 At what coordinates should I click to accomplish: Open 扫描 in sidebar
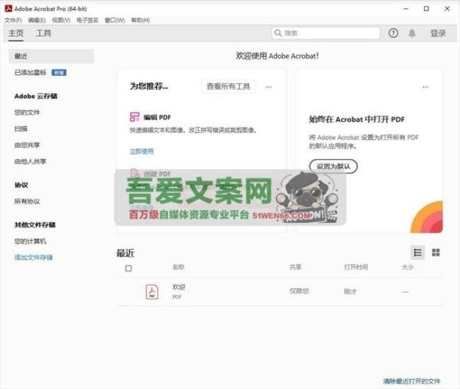pyautogui.click(x=21, y=129)
